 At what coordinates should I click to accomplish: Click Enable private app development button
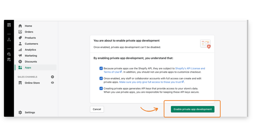(x=193, y=109)
